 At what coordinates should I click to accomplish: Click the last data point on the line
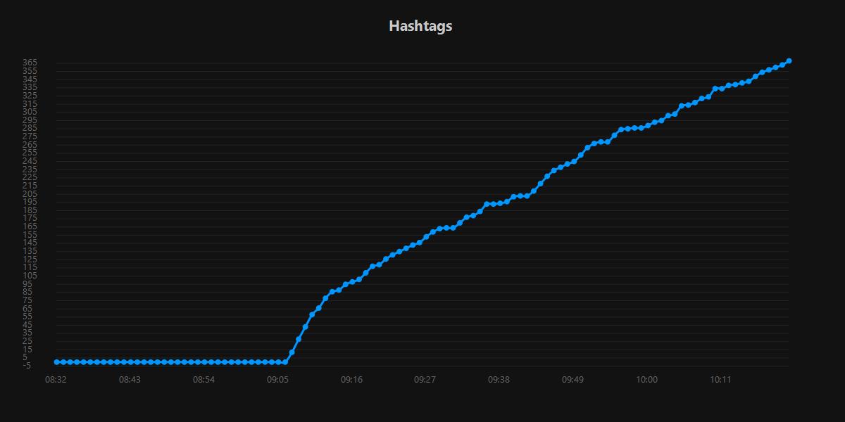(x=790, y=60)
